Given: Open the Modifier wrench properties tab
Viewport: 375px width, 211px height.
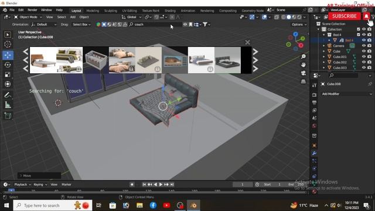Looking at the screenshot, I should [314, 153].
